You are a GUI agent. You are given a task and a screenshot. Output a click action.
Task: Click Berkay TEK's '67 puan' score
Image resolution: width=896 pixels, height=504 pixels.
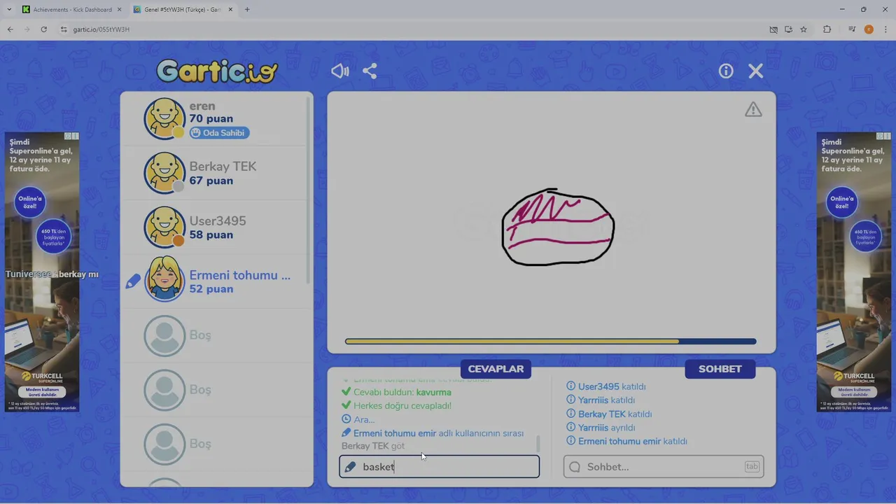(211, 181)
